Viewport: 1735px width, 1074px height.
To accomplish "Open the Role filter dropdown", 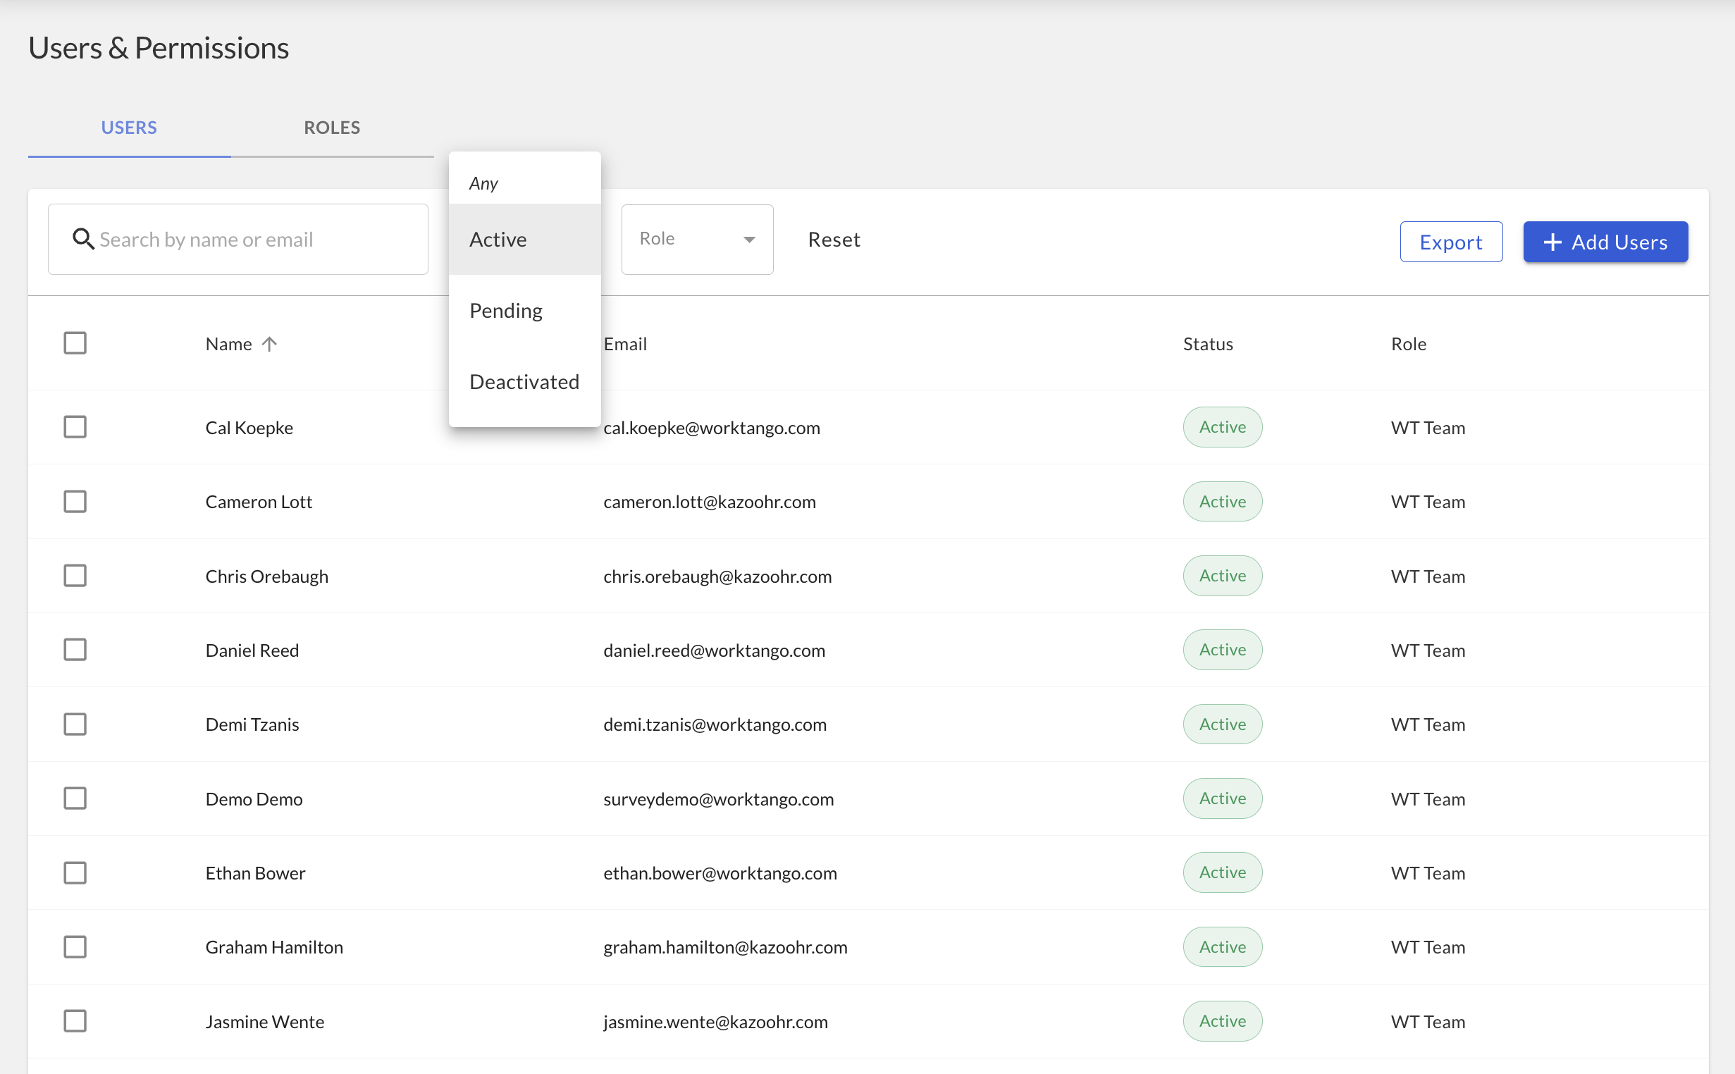I will coord(696,239).
